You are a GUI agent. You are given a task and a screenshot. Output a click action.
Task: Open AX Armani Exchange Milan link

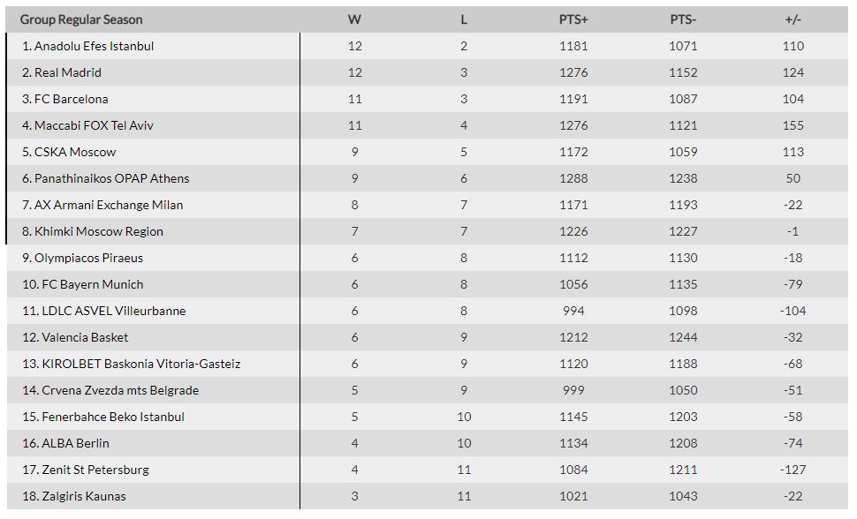(x=109, y=205)
